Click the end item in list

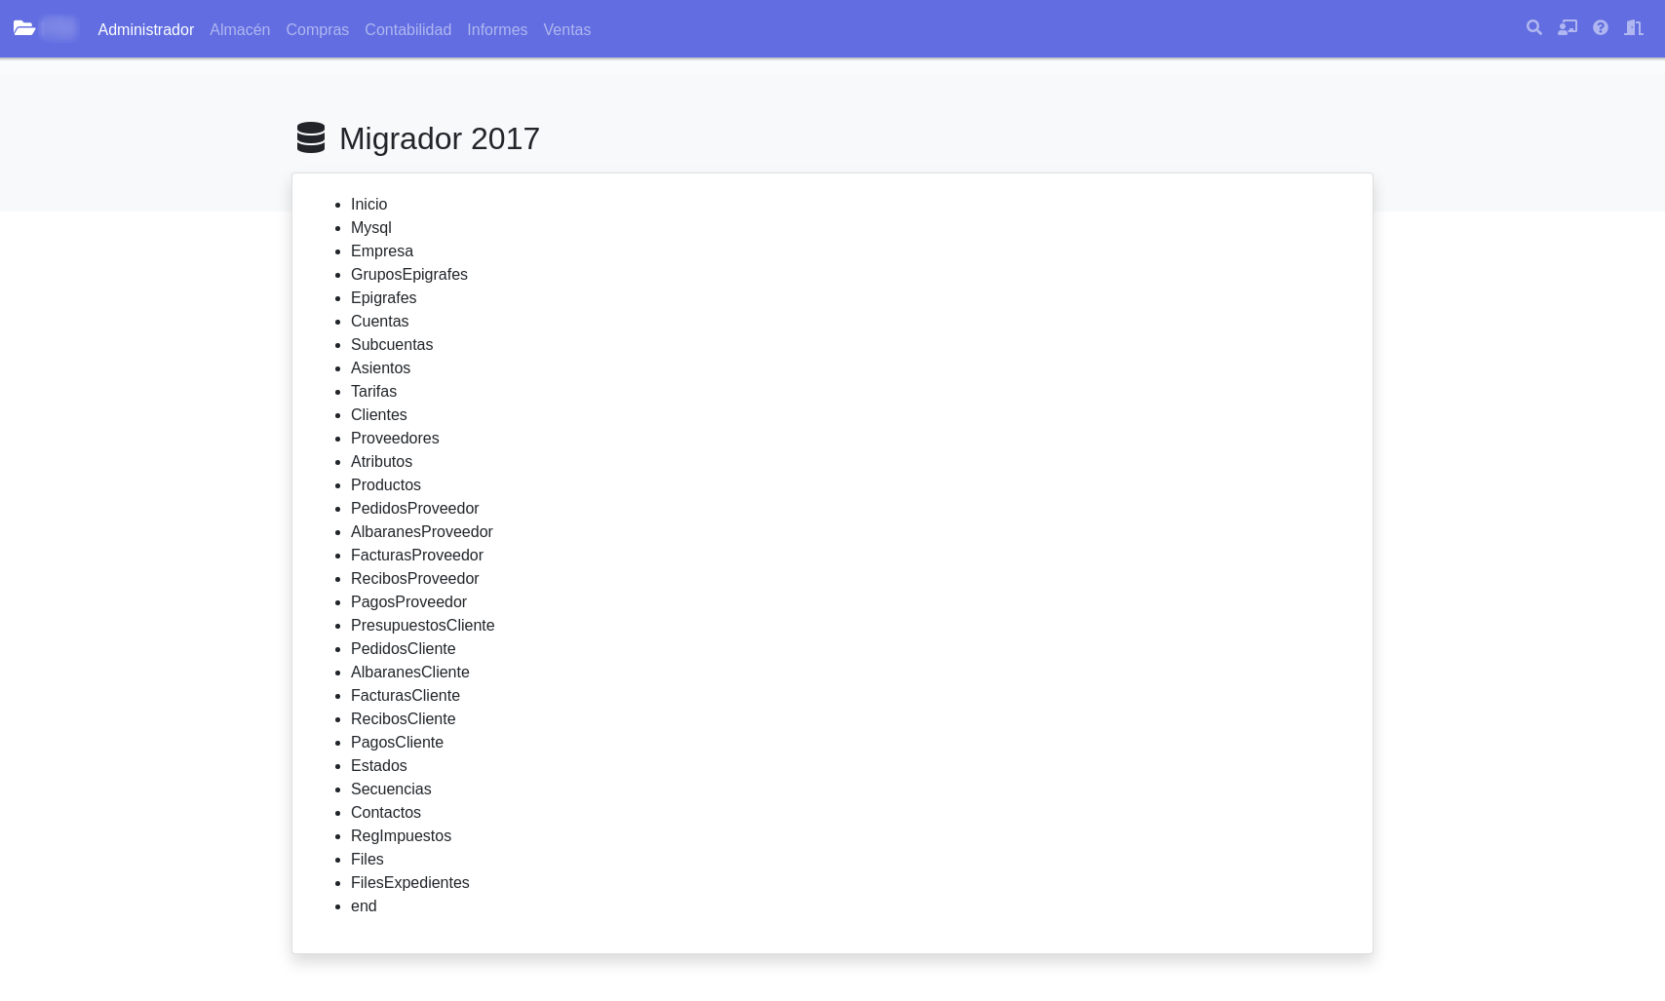pyautogui.click(x=364, y=905)
